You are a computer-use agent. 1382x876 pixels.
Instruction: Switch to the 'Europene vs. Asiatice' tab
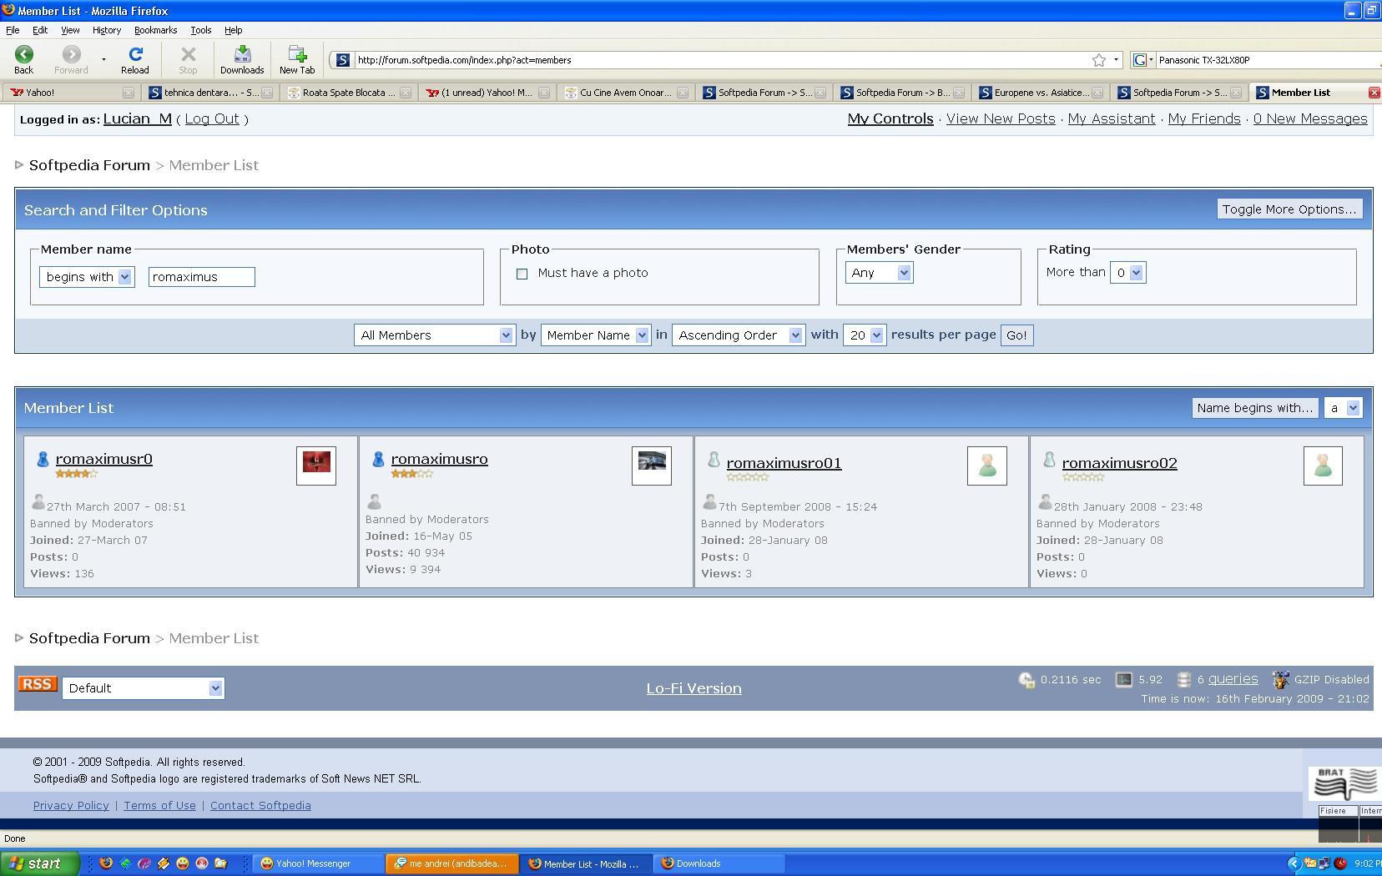(1041, 93)
